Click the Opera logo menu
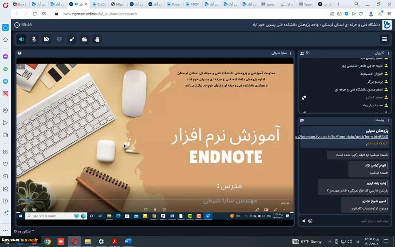Viewport: 395px width, 247px height. click(x=5, y=5)
